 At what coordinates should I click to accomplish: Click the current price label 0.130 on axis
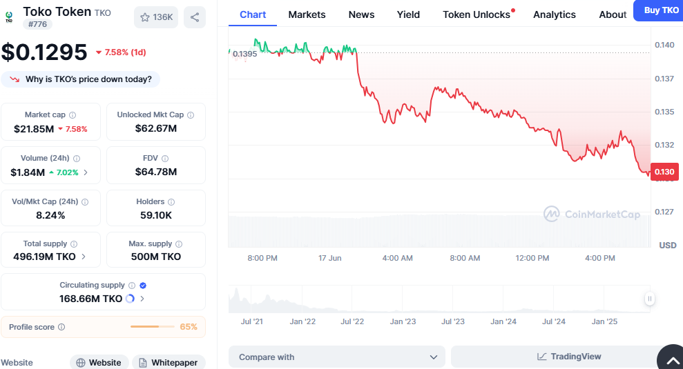tap(664, 172)
